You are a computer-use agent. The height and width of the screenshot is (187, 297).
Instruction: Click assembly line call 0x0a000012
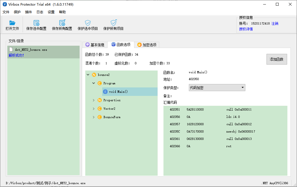coord(239,124)
